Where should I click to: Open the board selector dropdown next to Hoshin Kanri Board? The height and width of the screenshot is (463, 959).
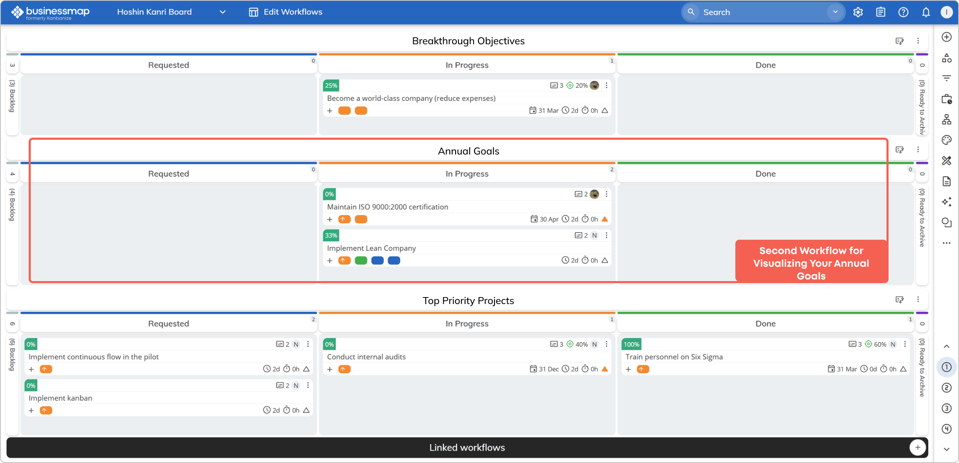pos(222,12)
